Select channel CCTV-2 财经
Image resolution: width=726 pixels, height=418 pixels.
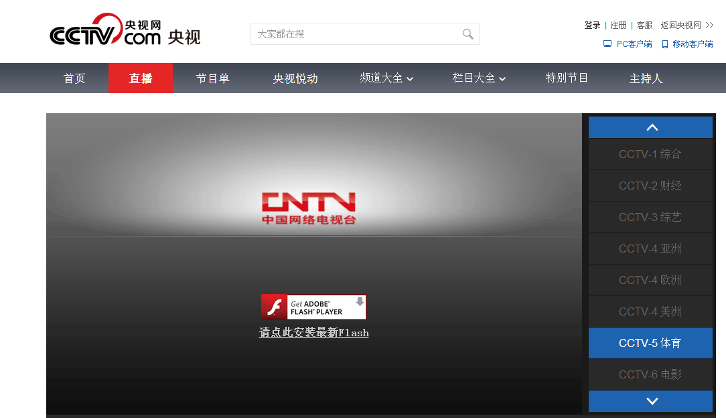click(650, 186)
